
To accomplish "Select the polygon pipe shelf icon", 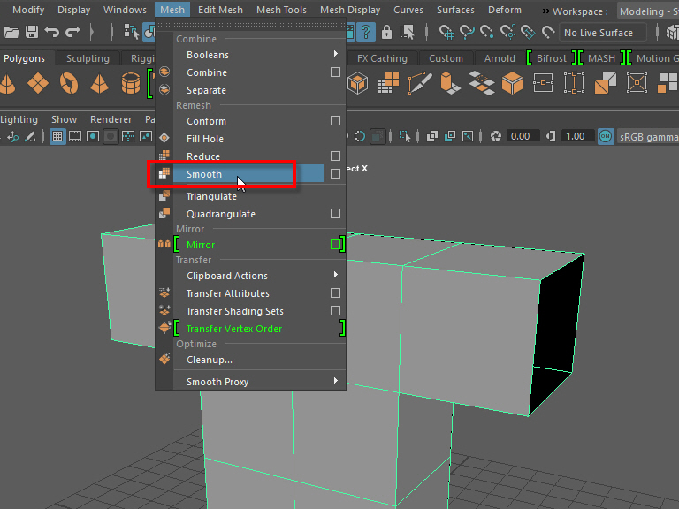I will 131,84.
